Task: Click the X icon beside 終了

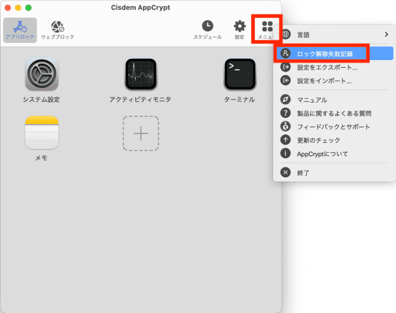Action: pos(285,172)
